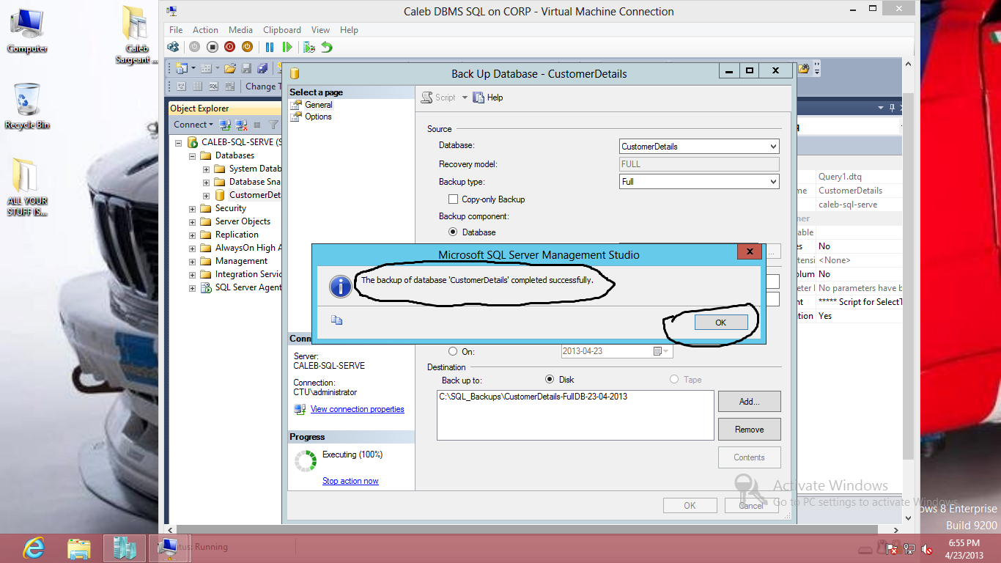Click the Ctrl+Alt+Delete icon in VM toolbar

pos(173,47)
